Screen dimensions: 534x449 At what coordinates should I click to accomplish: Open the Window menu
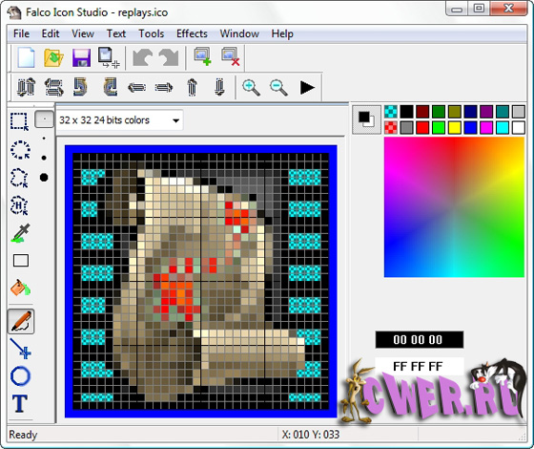pyautogui.click(x=239, y=33)
